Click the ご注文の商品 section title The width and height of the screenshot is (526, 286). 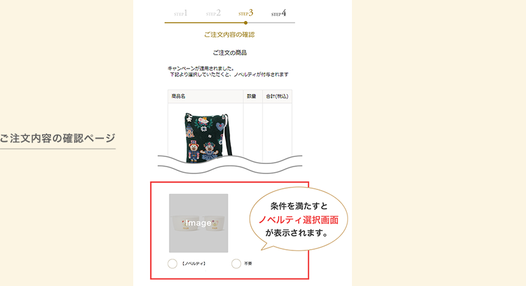pos(230,53)
